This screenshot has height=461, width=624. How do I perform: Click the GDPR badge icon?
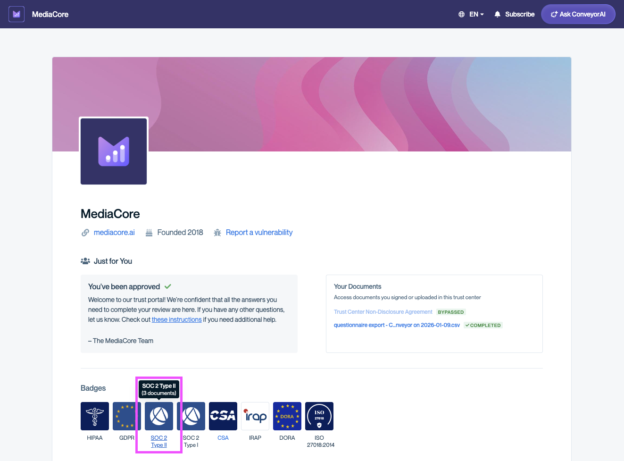(x=127, y=416)
